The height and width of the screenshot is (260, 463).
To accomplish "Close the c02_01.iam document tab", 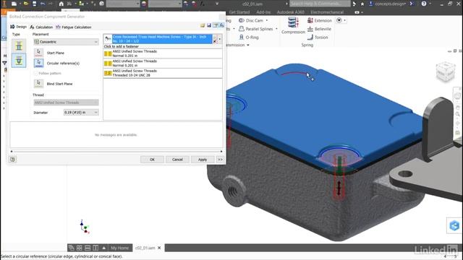I will tap(159, 248).
